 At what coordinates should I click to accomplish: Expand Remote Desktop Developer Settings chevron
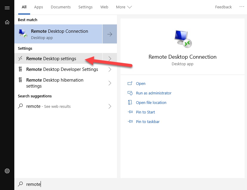coord(110,69)
